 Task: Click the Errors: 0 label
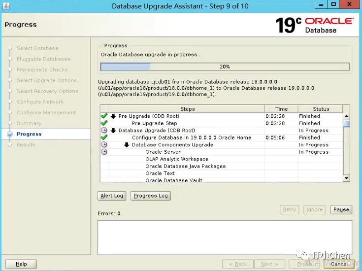click(109, 213)
